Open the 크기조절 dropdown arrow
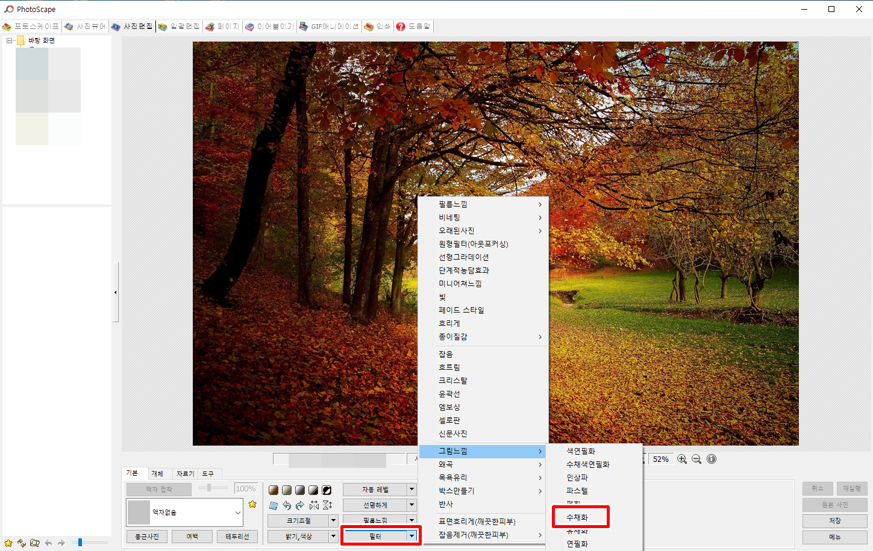The width and height of the screenshot is (873, 551). click(x=333, y=520)
